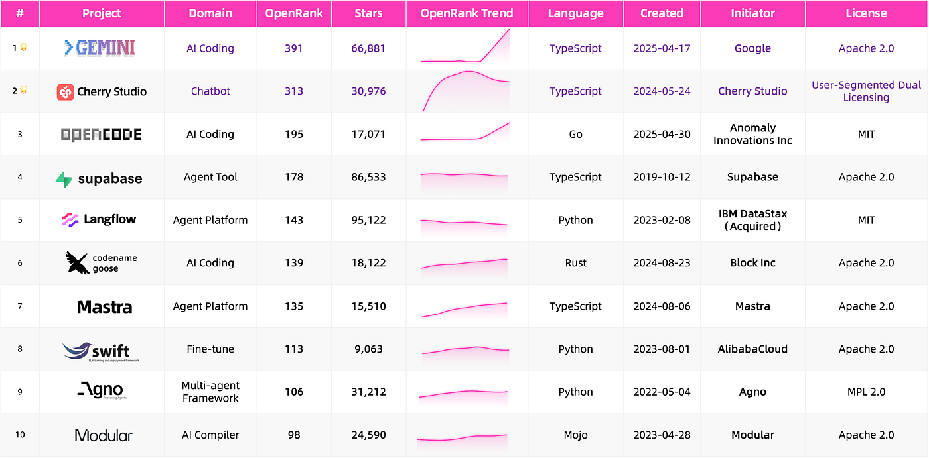Click the star badge beside rank 1
Image resolution: width=929 pixels, height=458 pixels.
point(24,48)
